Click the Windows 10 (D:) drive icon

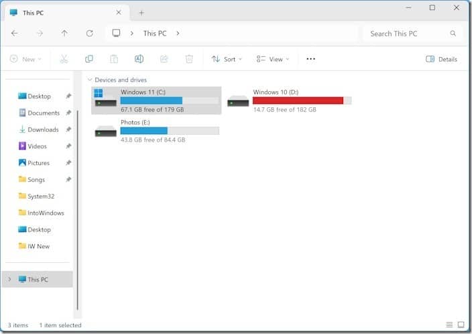[238, 101]
